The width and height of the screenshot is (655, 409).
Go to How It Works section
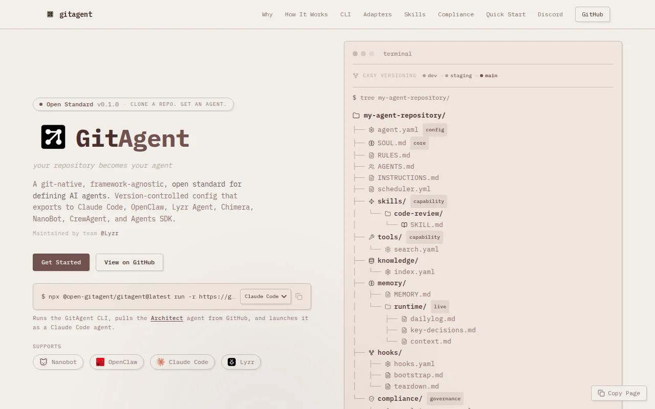point(307,14)
